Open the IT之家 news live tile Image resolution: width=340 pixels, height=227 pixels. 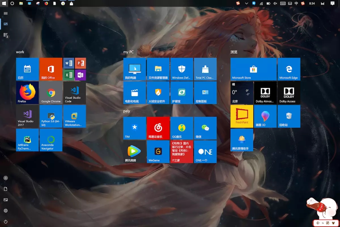(182, 152)
